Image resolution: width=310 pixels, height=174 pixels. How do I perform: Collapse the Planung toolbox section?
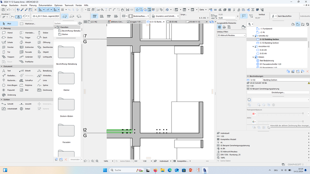tap(2, 28)
